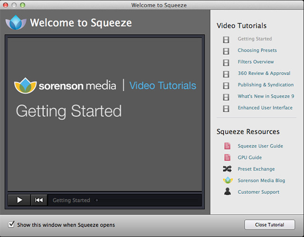The image size is (304, 237).
Task: Open the Getting Started tutorial link
Action: point(255,39)
